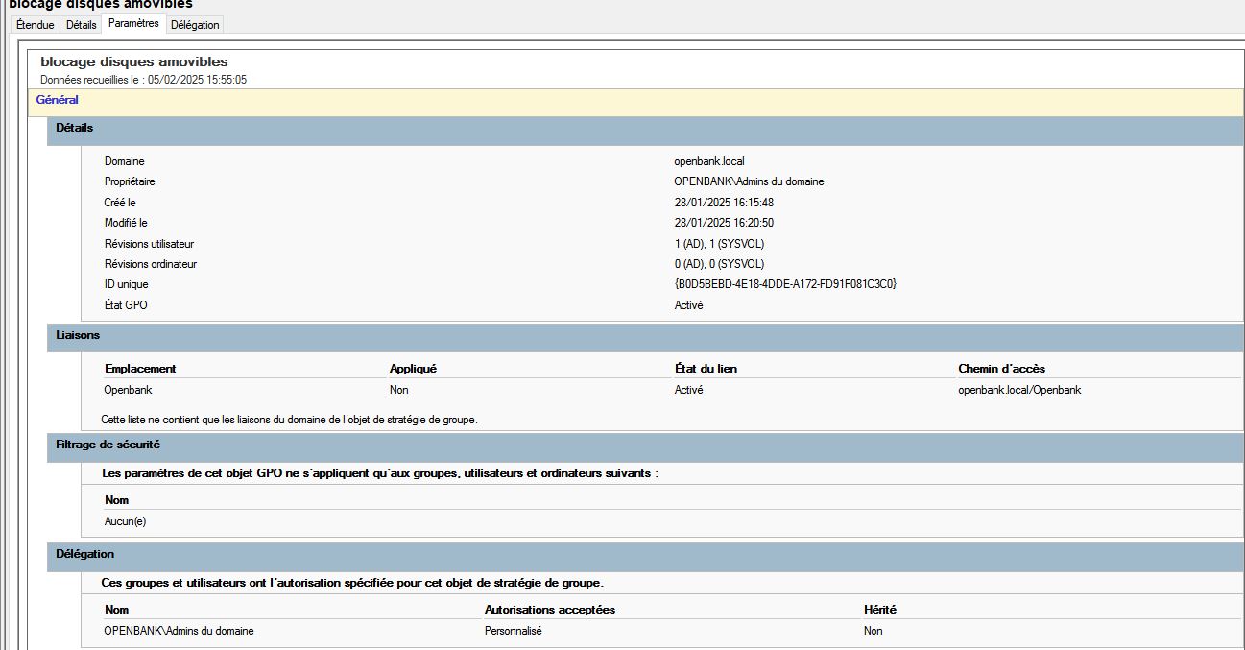This screenshot has height=650, width=1245.
Task: Open the Détails tab
Action: (x=82, y=24)
